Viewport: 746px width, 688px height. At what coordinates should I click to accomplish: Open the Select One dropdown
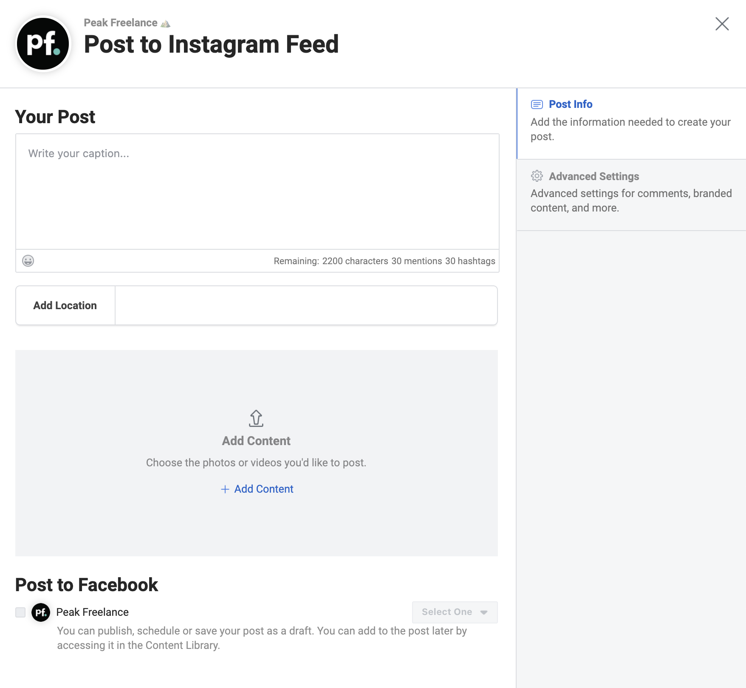447,612
